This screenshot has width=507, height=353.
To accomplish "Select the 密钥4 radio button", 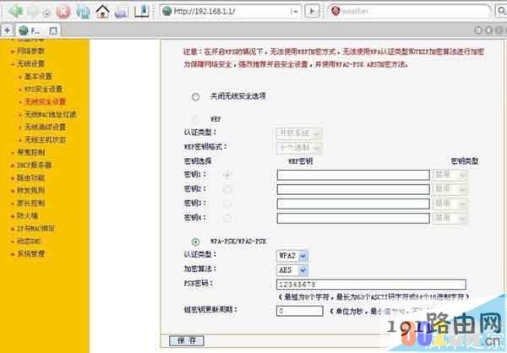I will [x=227, y=218].
